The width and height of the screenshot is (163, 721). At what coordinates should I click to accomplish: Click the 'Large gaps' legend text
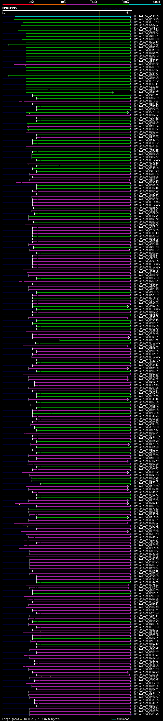pyautogui.click(x=11, y=719)
